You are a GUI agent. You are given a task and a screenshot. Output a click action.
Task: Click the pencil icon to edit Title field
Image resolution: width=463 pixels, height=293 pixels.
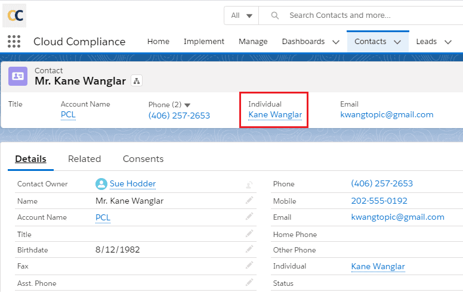click(249, 234)
